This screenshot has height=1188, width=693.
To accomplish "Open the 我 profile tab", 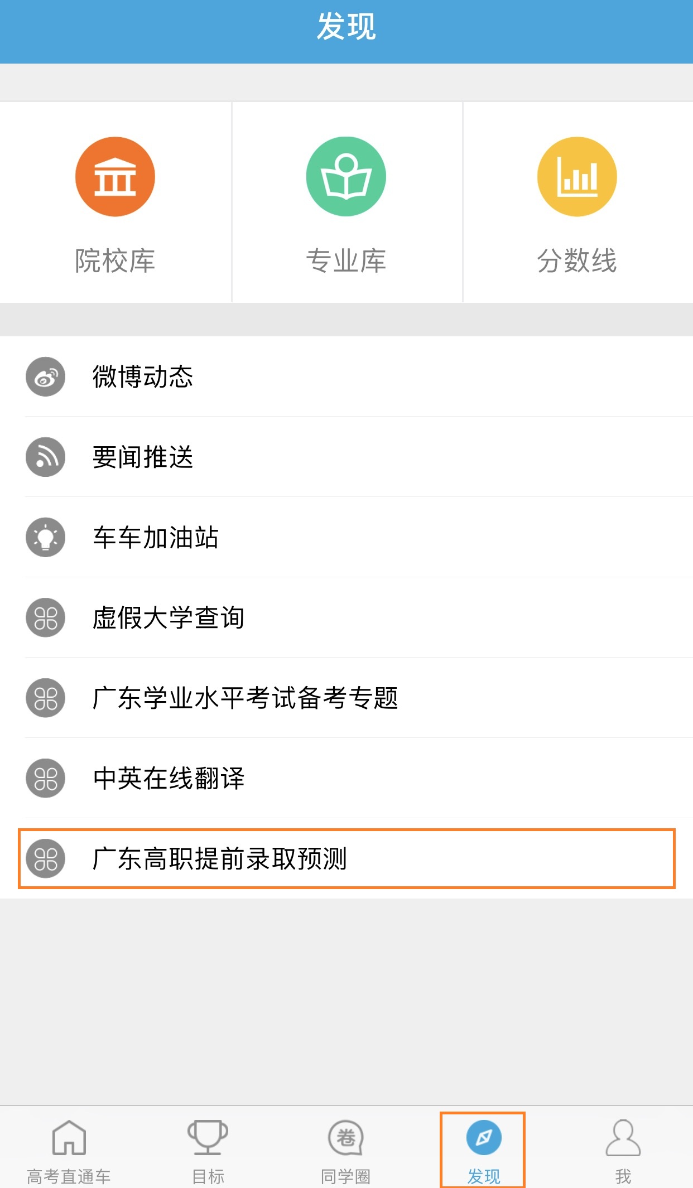I will [x=623, y=1150].
